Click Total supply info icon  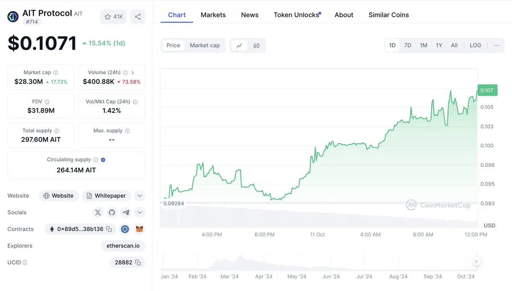(57, 131)
